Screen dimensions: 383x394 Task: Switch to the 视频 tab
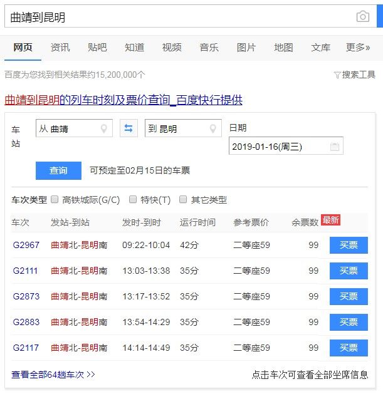(x=172, y=47)
